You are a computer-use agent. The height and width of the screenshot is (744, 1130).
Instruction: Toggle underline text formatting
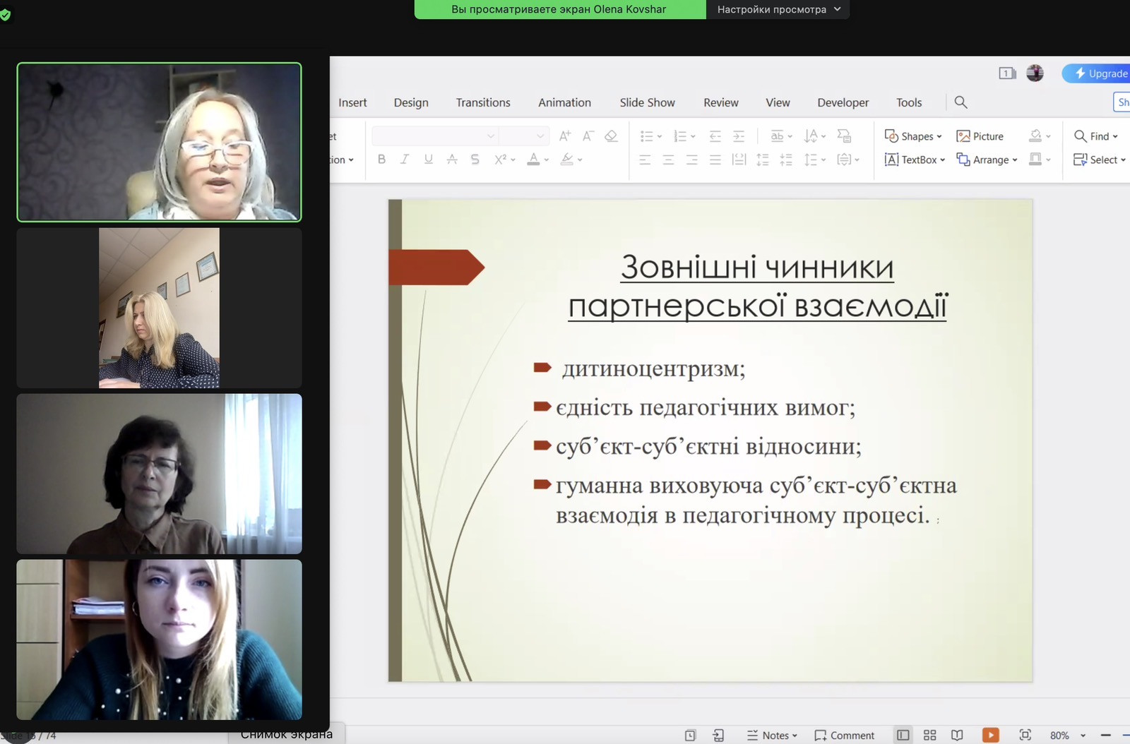pyautogui.click(x=428, y=160)
